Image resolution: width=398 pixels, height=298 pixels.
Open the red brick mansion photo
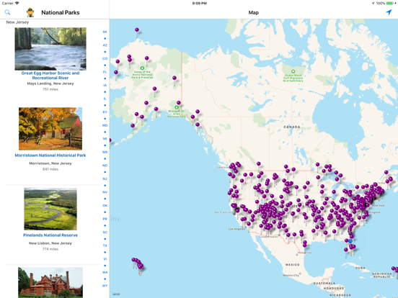click(50, 283)
